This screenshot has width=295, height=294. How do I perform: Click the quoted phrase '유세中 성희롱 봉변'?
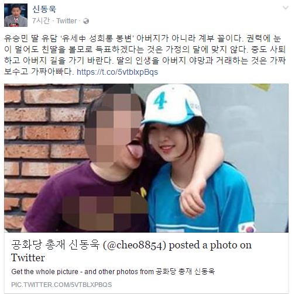(97, 39)
